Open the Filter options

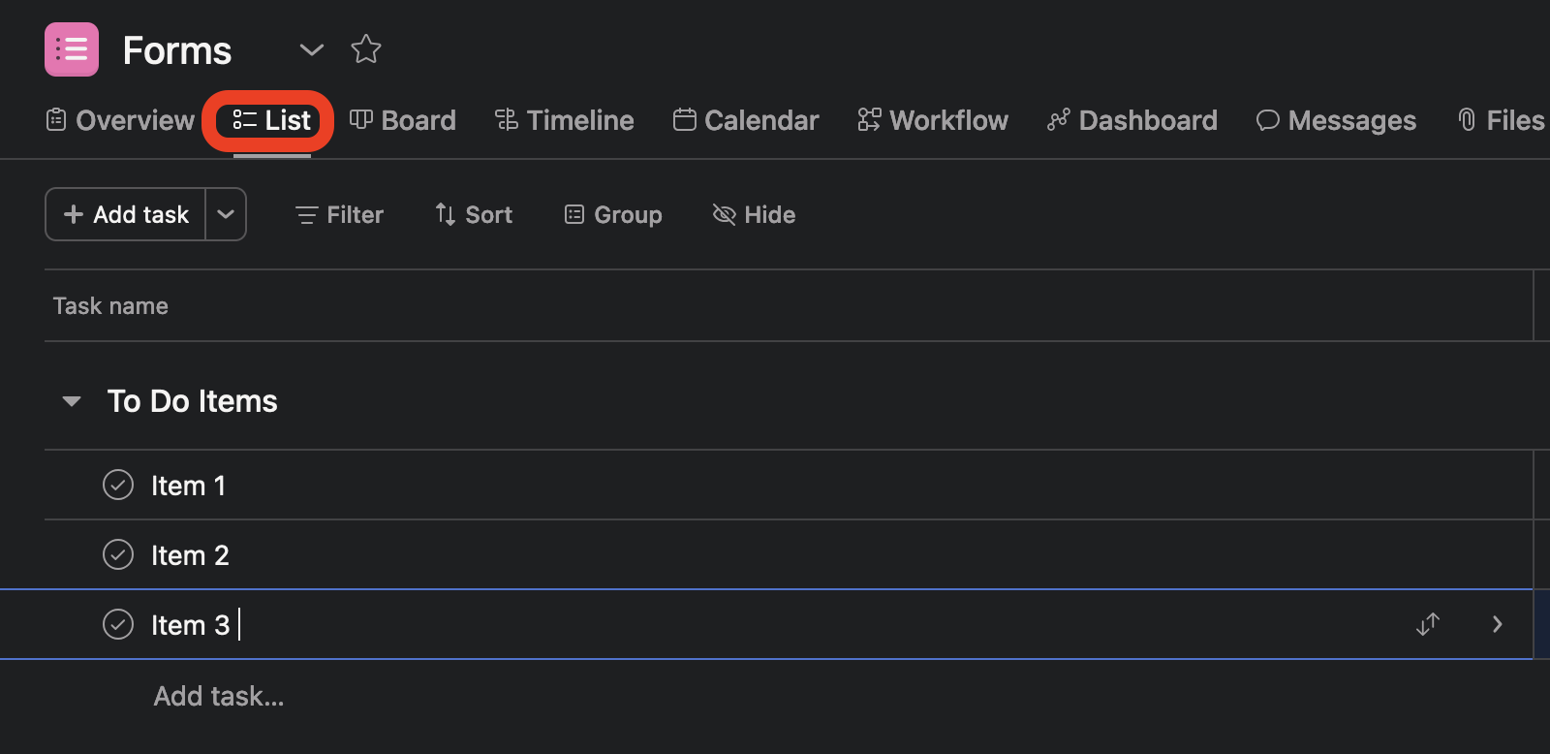339,214
